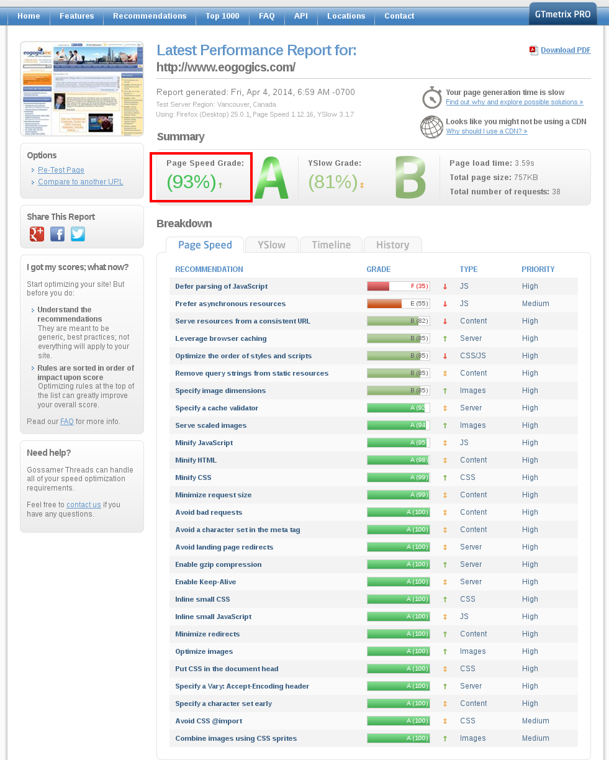The image size is (609, 760).
Task: Expand Leverage browser caching recommendation
Action: [221, 338]
